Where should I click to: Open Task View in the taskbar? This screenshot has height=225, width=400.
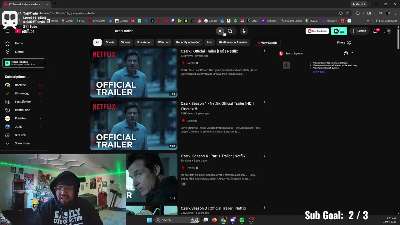coord(205,220)
